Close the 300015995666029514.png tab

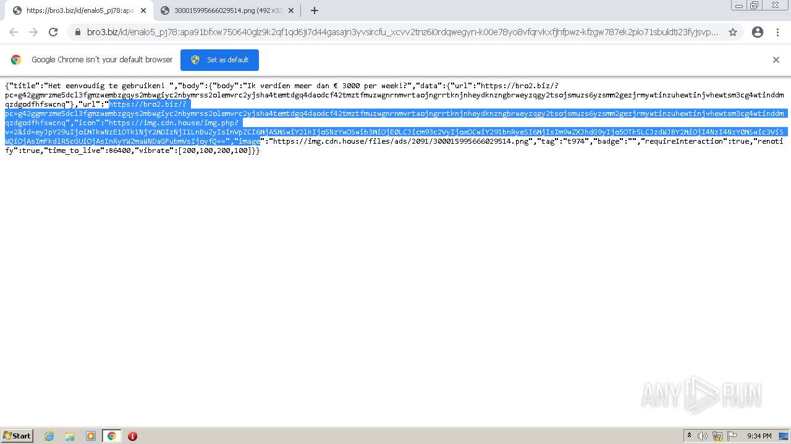click(290, 10)
